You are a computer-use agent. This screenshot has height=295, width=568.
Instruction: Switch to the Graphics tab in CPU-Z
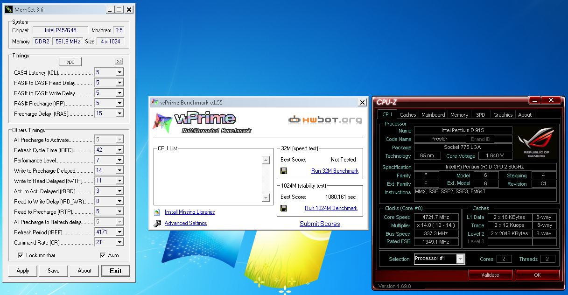pos(503,115)
